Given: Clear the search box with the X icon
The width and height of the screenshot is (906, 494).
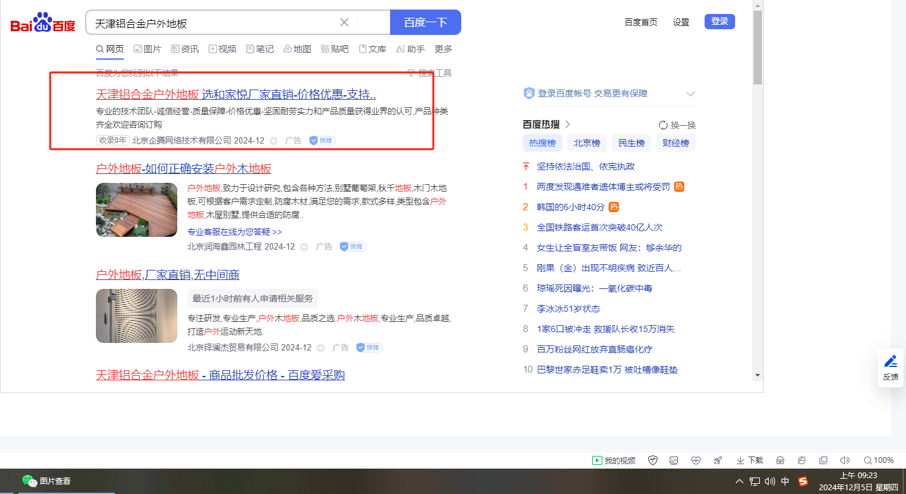Looking at the screenshot, I should click(344, 23).
